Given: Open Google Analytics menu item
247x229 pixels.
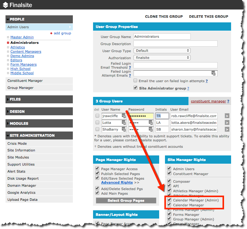Looking at the screenshot, I should tap(39, 193).
